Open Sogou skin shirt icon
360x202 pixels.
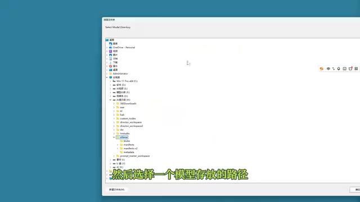350,68
